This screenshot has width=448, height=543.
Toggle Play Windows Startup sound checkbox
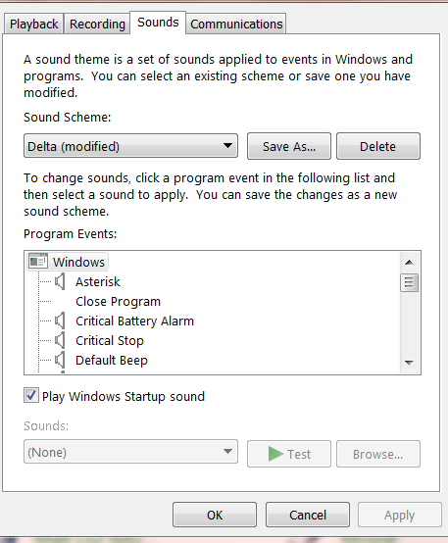(x=31, y=395)
